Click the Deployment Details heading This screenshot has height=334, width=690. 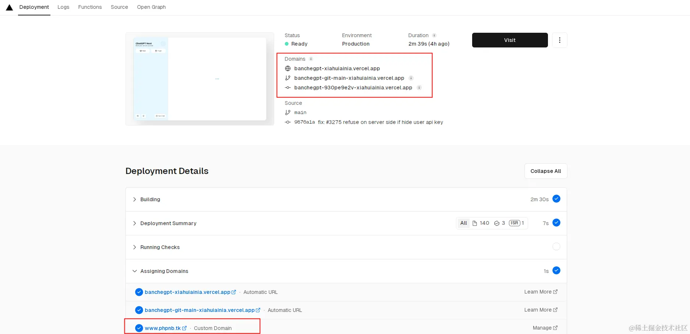pyautogui.click(x=167, y=171)
